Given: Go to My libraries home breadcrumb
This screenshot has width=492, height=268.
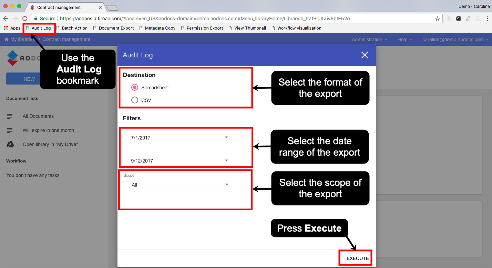Looking at the screenshot, I should click(20, 40).
